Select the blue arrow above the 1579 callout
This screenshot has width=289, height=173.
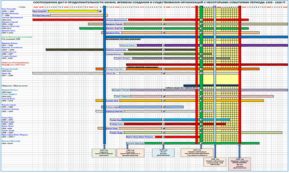pos(163,147)
